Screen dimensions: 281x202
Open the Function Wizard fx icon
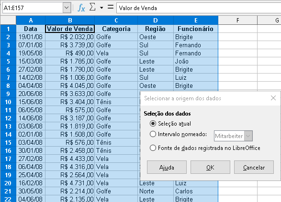[81, 8]
